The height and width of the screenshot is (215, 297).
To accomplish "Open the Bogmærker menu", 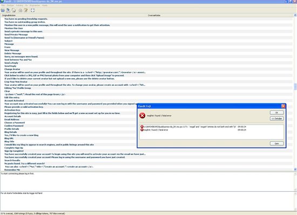I will (x=35, y=5).
